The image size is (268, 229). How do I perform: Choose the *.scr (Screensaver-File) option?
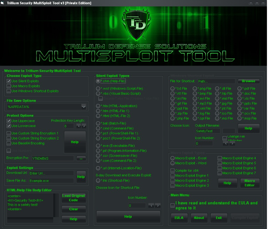click(98, 156)
